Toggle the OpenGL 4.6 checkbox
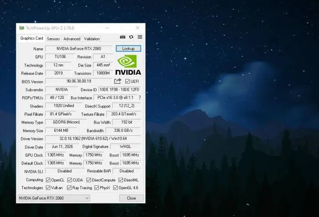 pyautogui.click(x=115, y=188)
